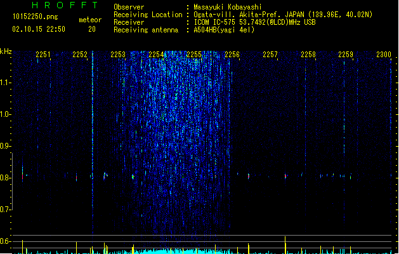Click the 2257 time marker
This screenshot has width=399, height=254.
point(270,55)
